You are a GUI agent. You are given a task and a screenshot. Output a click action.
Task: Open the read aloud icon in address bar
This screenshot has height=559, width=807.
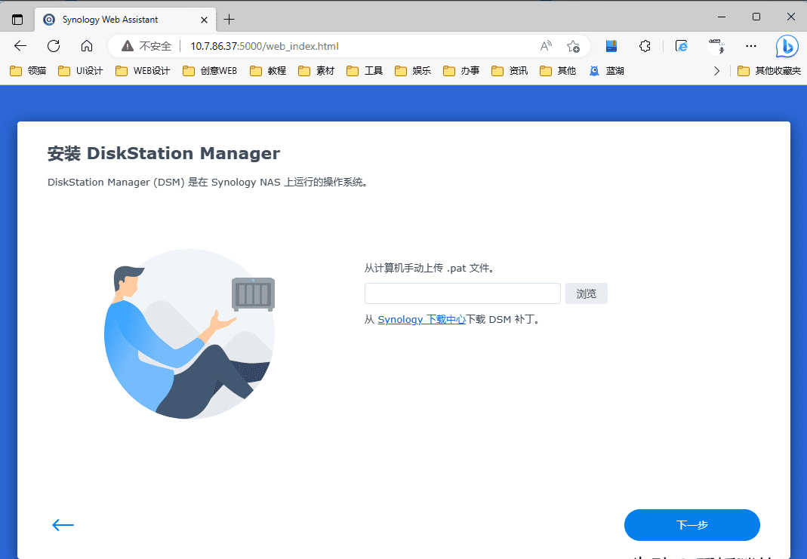point(546,46)
